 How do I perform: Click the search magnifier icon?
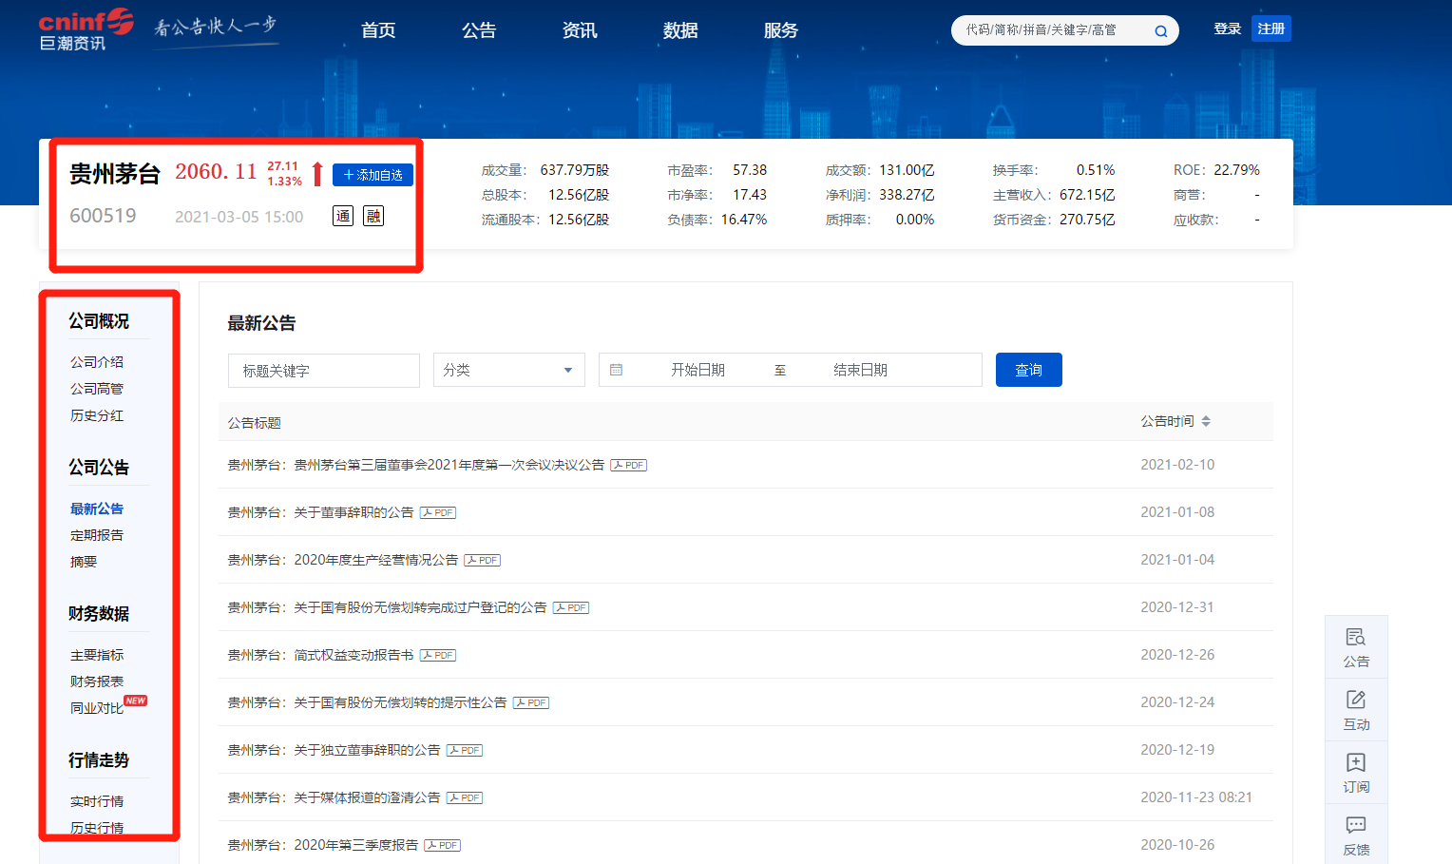1160,31
